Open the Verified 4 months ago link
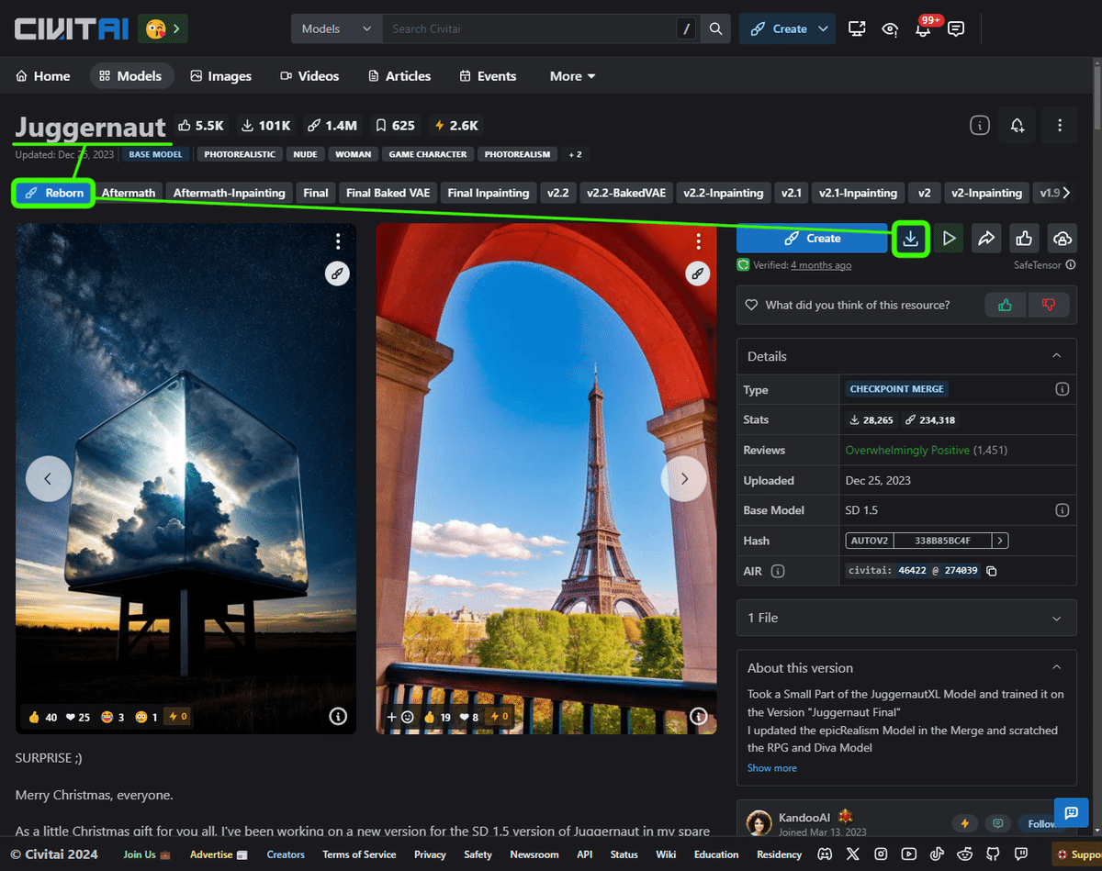 821,265
